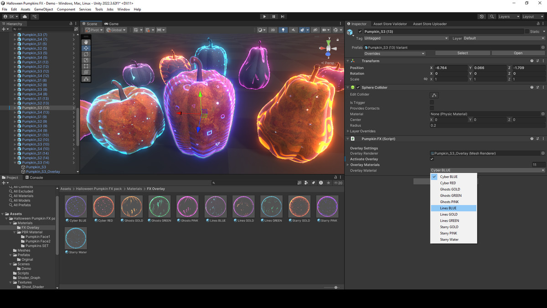Open the Layout dropdown in the toolbar
The height and width of the screenshot is (308, 547).
(533, 16)
